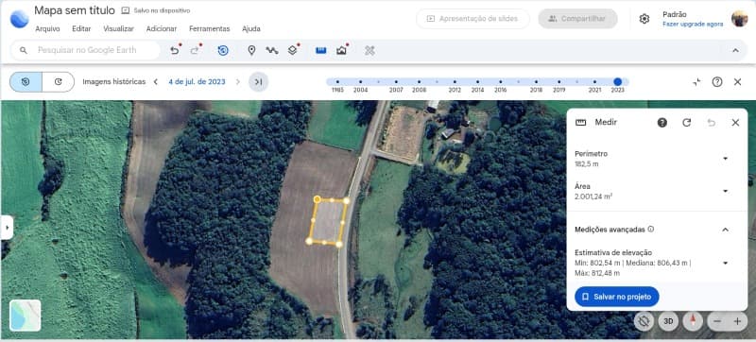Jump to 2012 on the timeline
Image resolution: width=756 pixels, height=342 pixels.
[455, 82]
